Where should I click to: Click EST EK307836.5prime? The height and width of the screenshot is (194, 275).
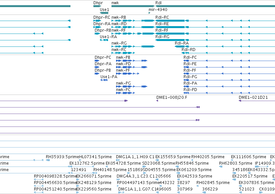(256, 183)
